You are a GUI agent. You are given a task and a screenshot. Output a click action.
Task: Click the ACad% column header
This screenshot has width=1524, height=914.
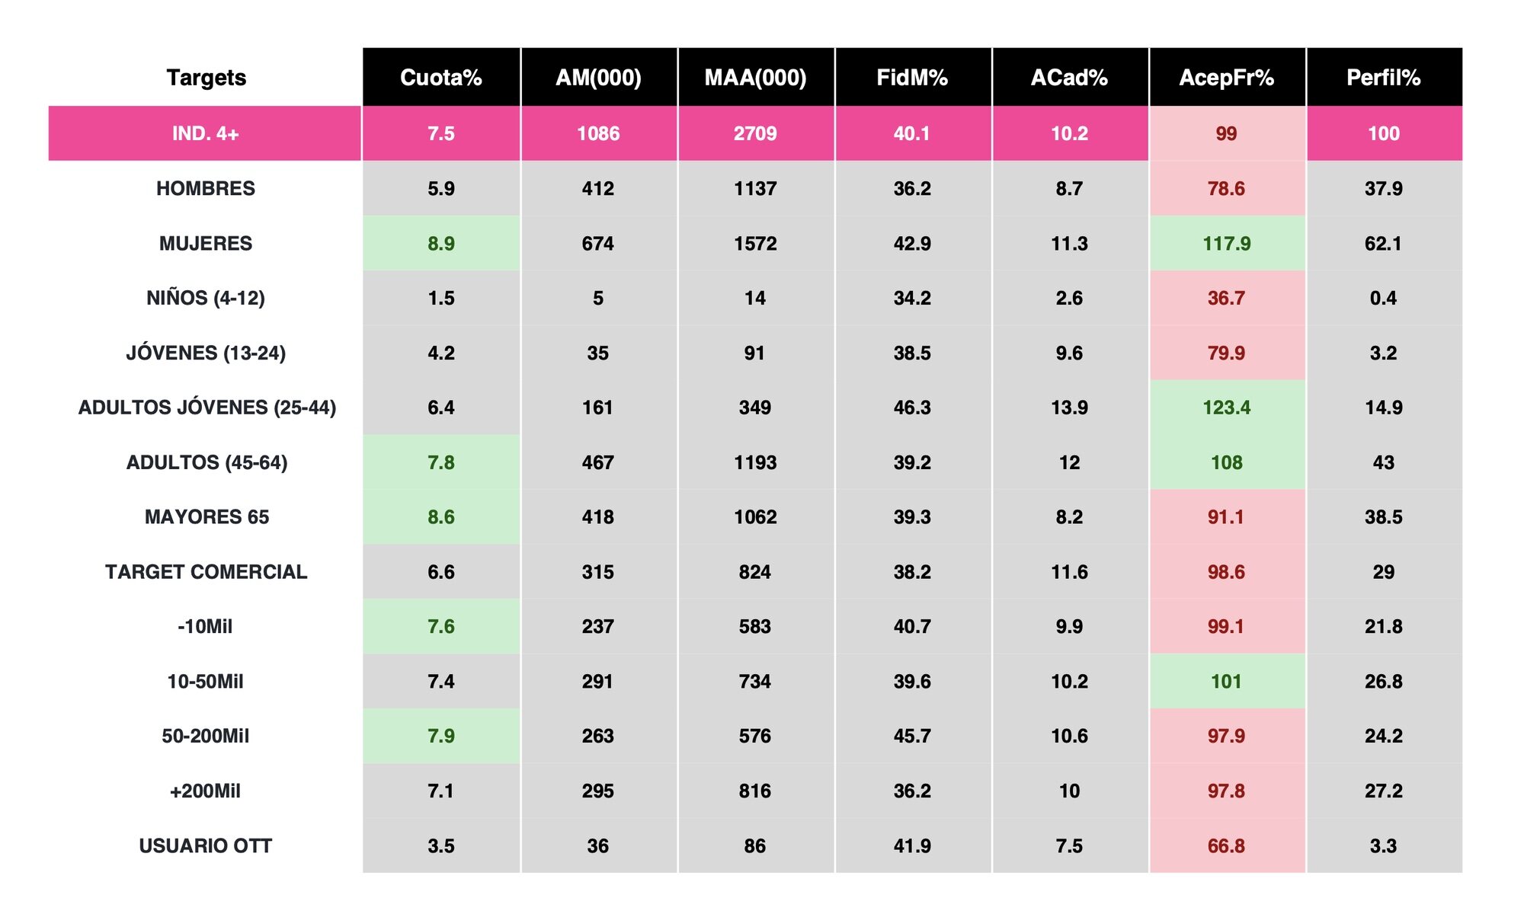point(1069,78)
